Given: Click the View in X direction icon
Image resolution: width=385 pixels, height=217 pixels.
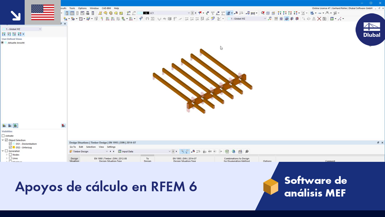Looking at the screenshot, I should 279,13.
